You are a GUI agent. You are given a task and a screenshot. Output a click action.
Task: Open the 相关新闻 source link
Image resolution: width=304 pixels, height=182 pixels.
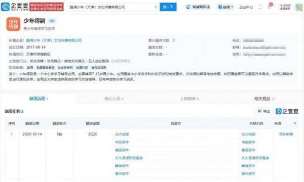click(x=286, y=134)
